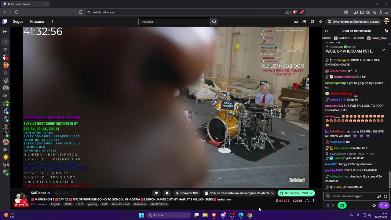The width and height of the screenshot is (391, 220).
Task: Click Livra-te dos anúncios sem custos button
Action: tap(353, 22)
